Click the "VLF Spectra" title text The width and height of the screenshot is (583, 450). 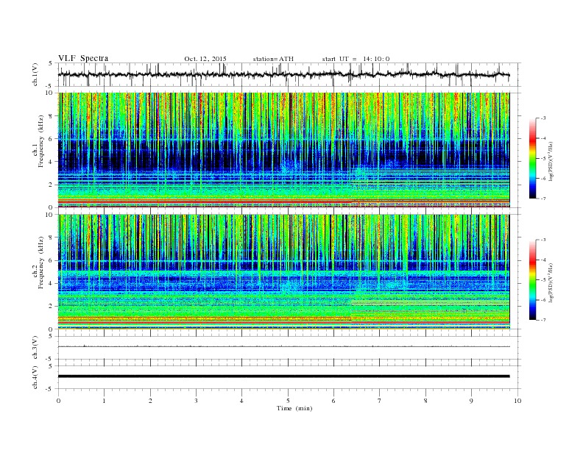tap(83, 58)
